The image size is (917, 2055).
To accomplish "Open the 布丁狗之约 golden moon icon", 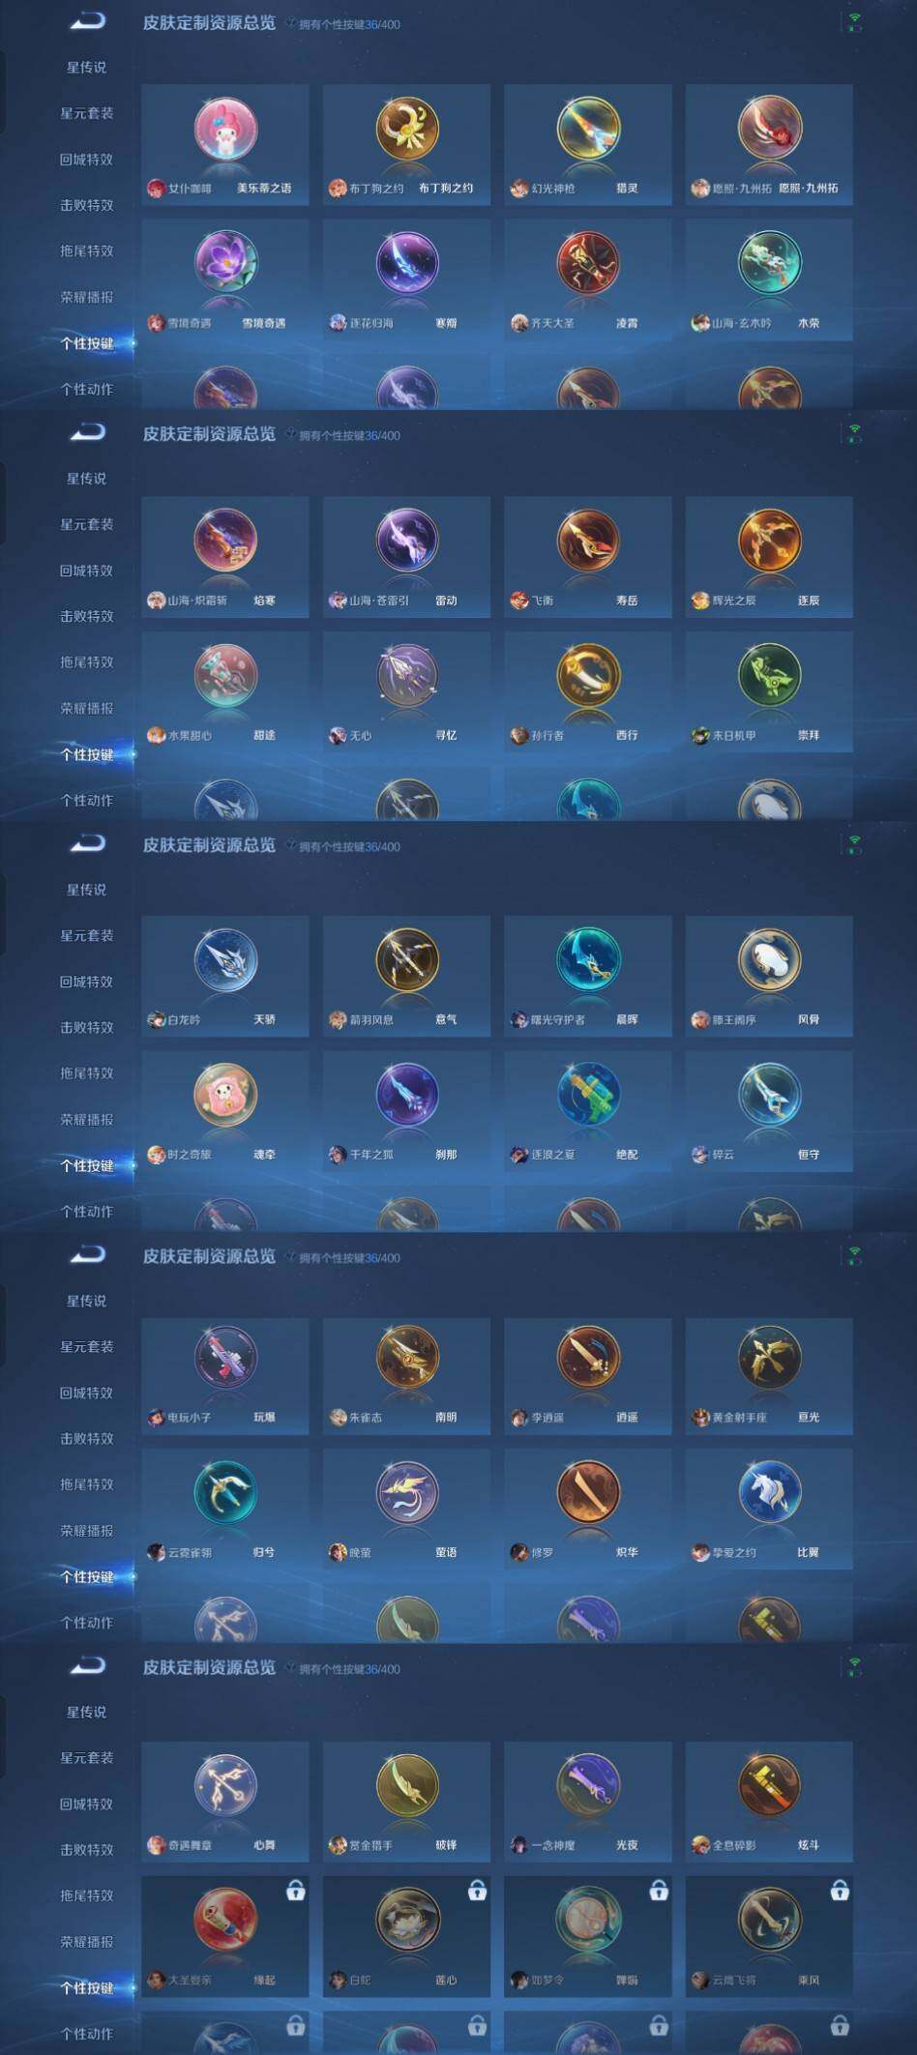I will pos(406,129).
